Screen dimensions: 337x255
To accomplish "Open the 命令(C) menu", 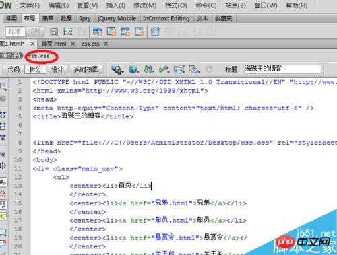I will tap(206, 5).
